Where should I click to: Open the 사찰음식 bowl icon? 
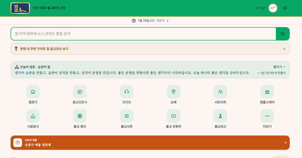[x=33, y=116]
